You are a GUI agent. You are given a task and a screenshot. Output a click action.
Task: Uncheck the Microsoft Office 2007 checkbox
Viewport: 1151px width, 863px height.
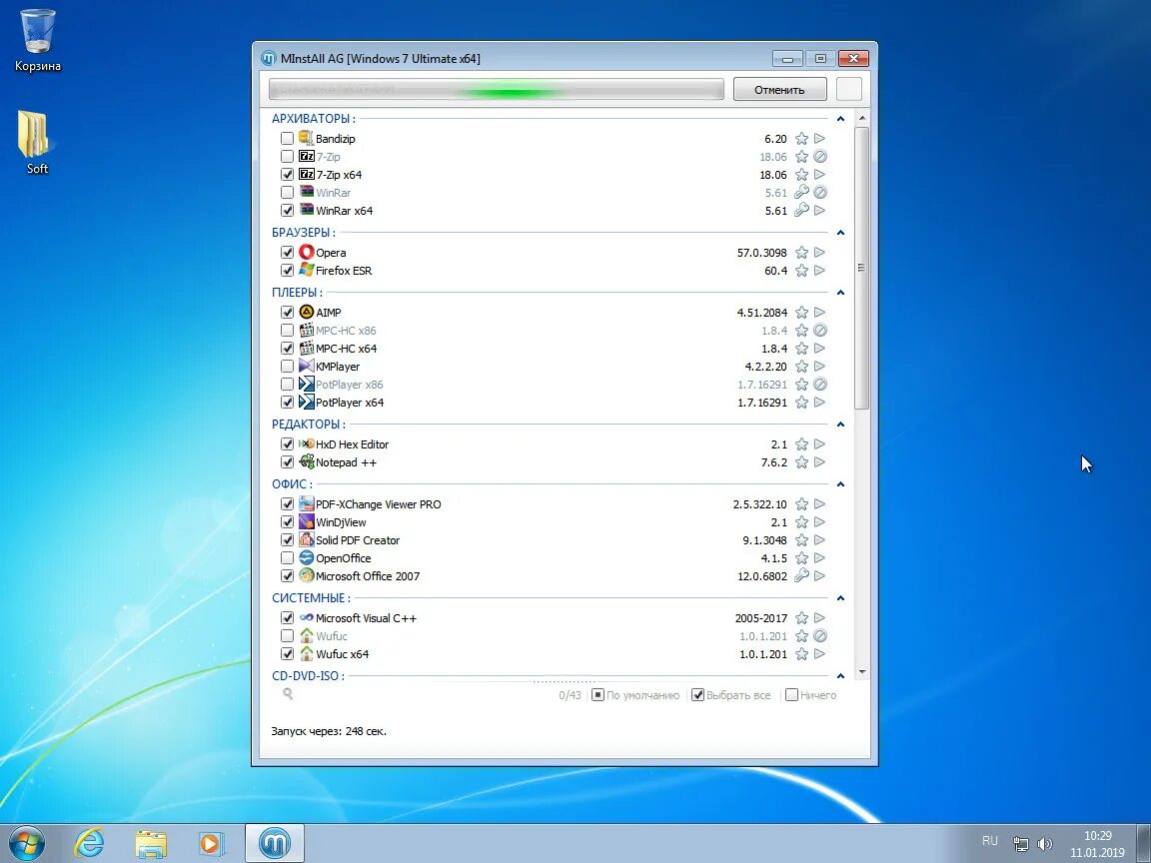[287, 575]
